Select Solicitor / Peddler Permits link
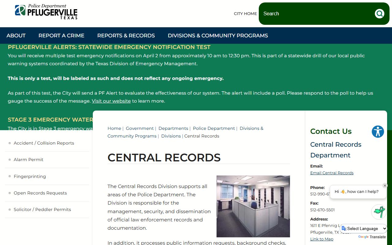Screen dimensions: 392x245 coord(42,209)
